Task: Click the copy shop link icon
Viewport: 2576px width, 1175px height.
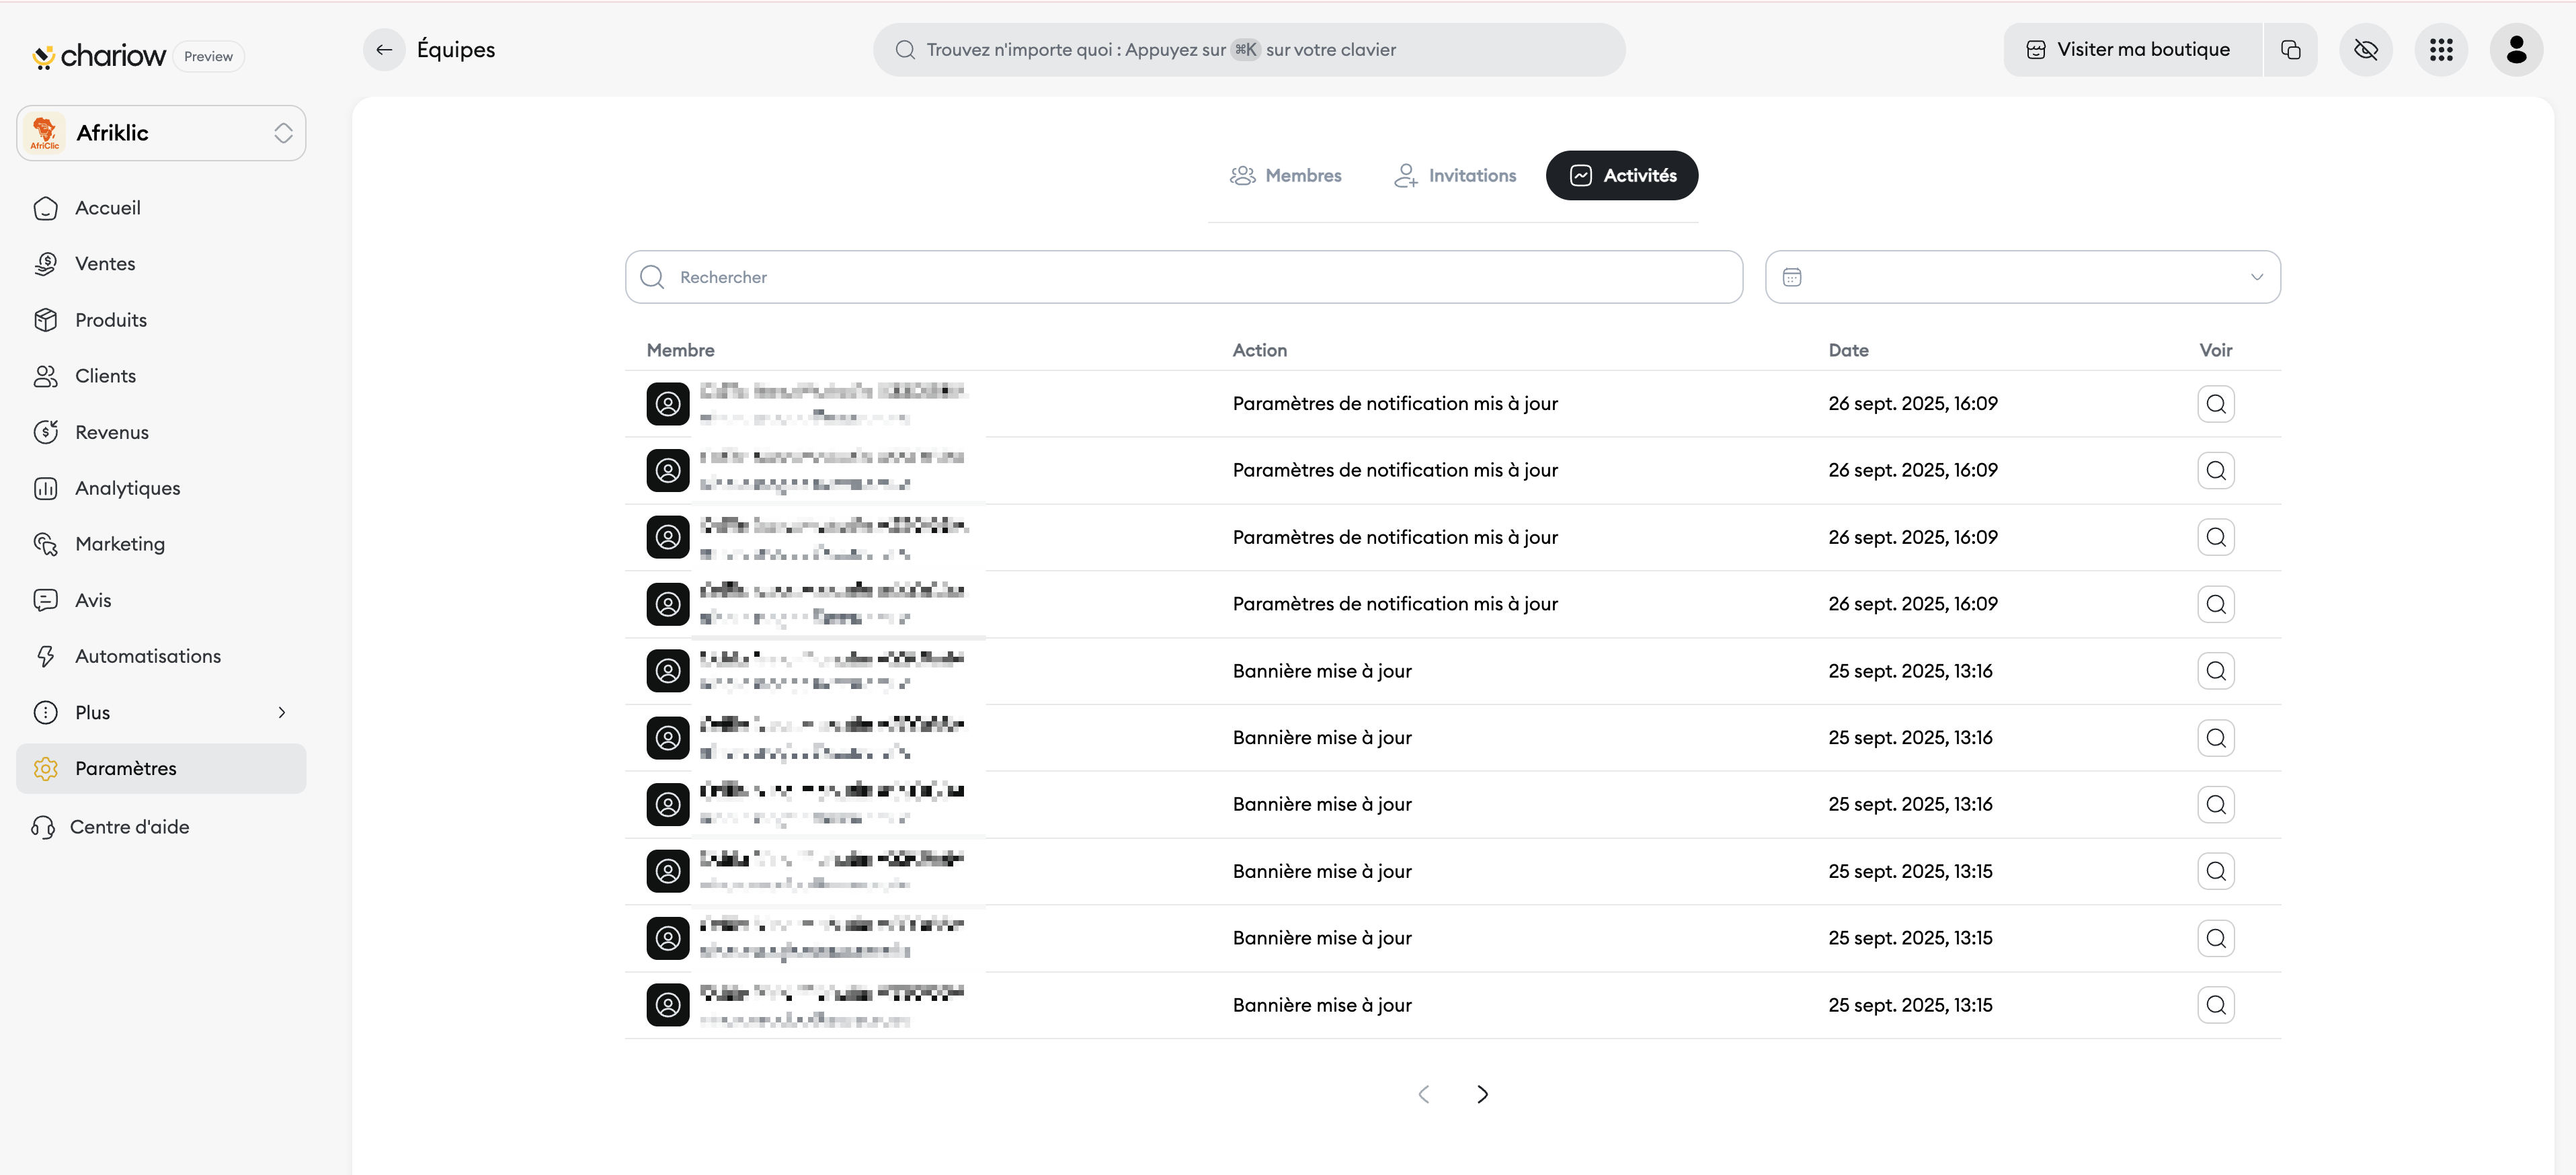Action: pos(2290,49)
